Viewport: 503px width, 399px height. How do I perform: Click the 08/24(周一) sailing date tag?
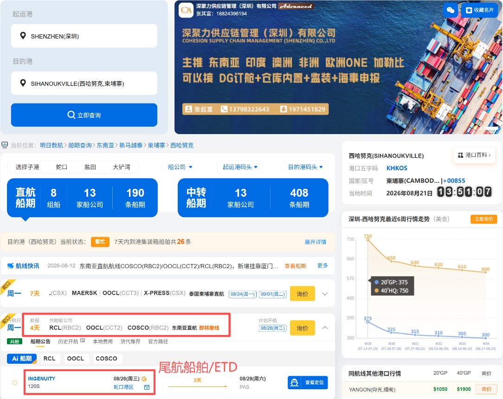[x=243, y=294]
